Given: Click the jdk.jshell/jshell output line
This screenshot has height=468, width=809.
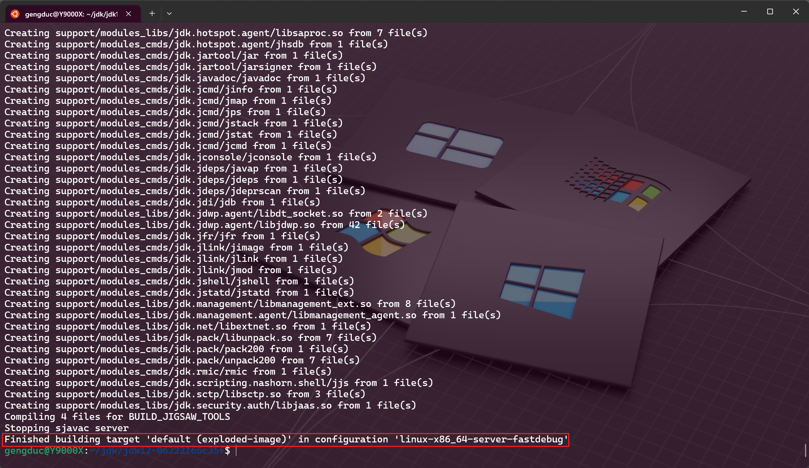Looking at the screenshot, I should (x=179, y=281).
